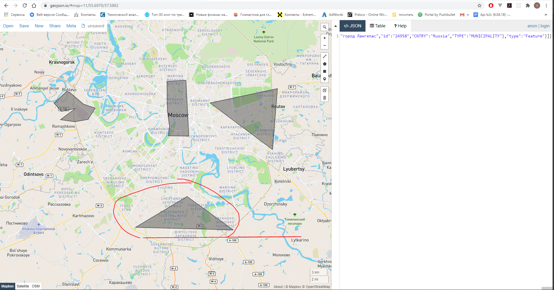Open the Open menu
Viewport: 554px width, 290px height.
pos(8,26)
